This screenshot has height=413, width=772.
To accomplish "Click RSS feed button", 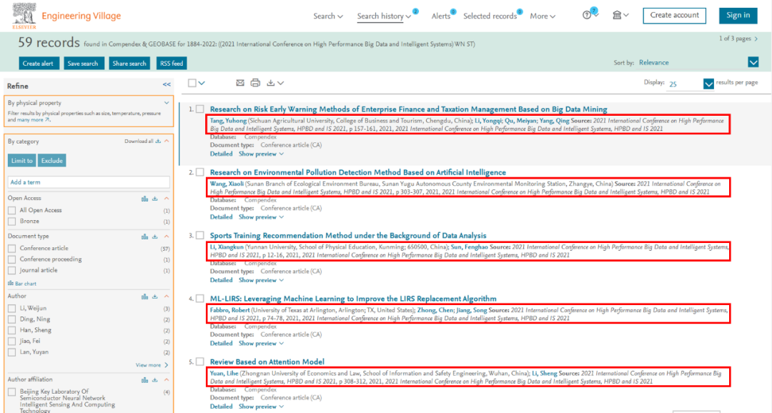I will (x=172, y=63).
